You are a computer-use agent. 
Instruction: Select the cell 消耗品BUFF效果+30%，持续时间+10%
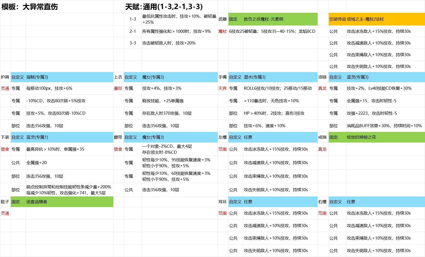(x=386, y=126)
